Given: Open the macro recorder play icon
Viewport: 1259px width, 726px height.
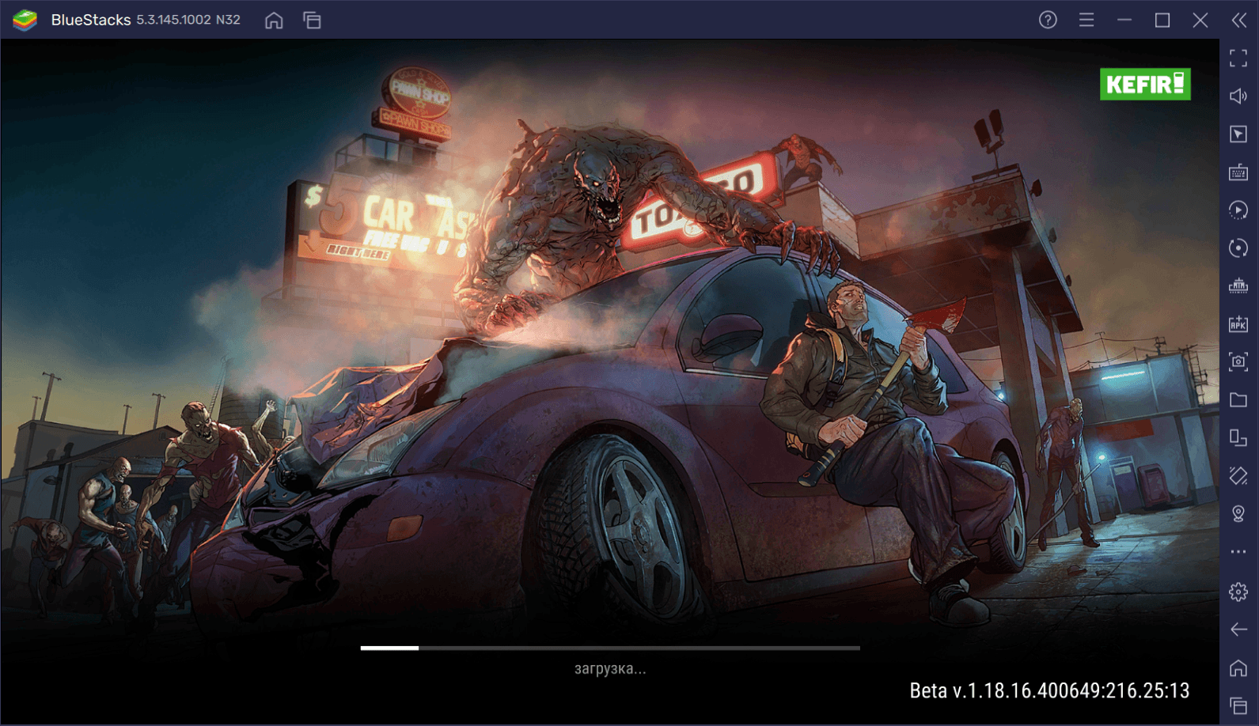Looking at the screenshot, I should pos(1238,210).
